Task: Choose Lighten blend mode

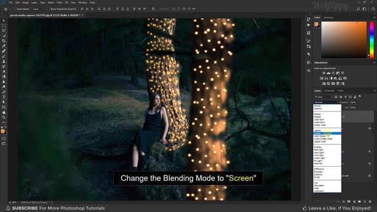Action: (328, 131)
